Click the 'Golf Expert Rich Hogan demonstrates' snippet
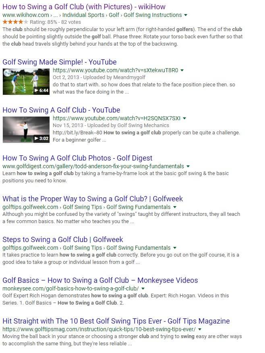265x353 pixels. pos(116,299)
